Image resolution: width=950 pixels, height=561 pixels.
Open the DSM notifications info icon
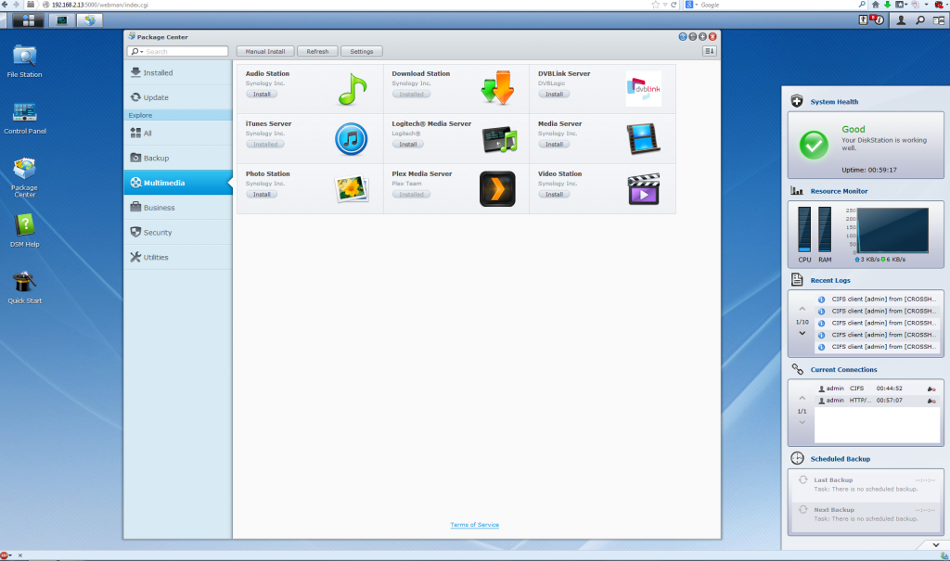click(x=878, y=20)
